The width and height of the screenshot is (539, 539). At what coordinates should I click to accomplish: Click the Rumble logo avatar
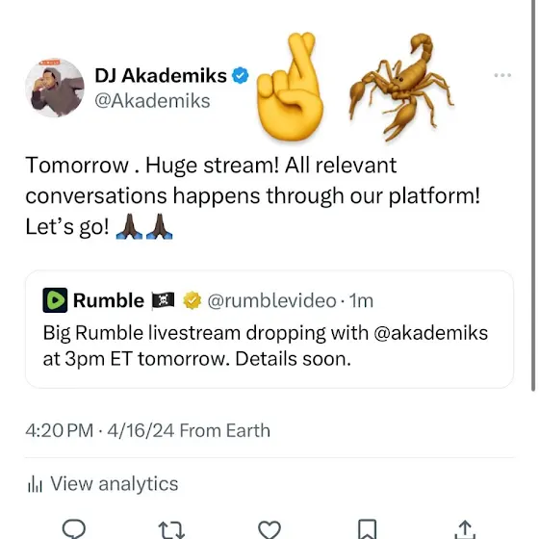[x=55, y=300]
